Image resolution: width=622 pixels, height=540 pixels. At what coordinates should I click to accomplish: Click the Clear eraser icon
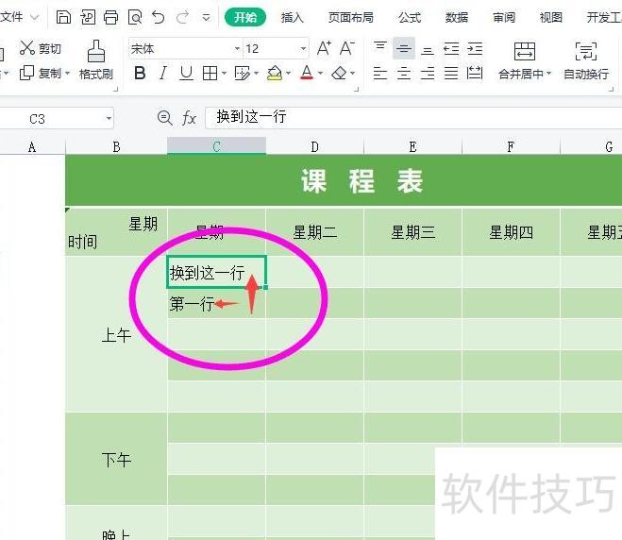[x=340, y=73]
